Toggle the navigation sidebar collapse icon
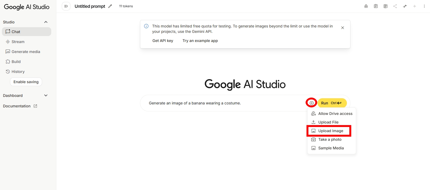This screenshot has width=430, height=190. (x=66, y=6)
